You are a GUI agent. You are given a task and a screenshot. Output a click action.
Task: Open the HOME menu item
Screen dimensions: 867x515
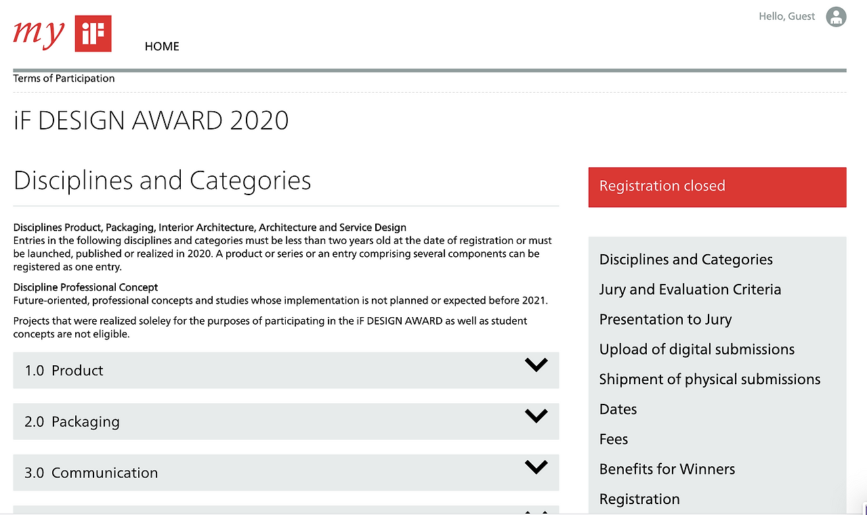tap(162, 46)
